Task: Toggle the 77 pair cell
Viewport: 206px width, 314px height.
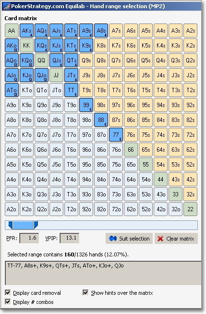Action: [x=116, y=135]
